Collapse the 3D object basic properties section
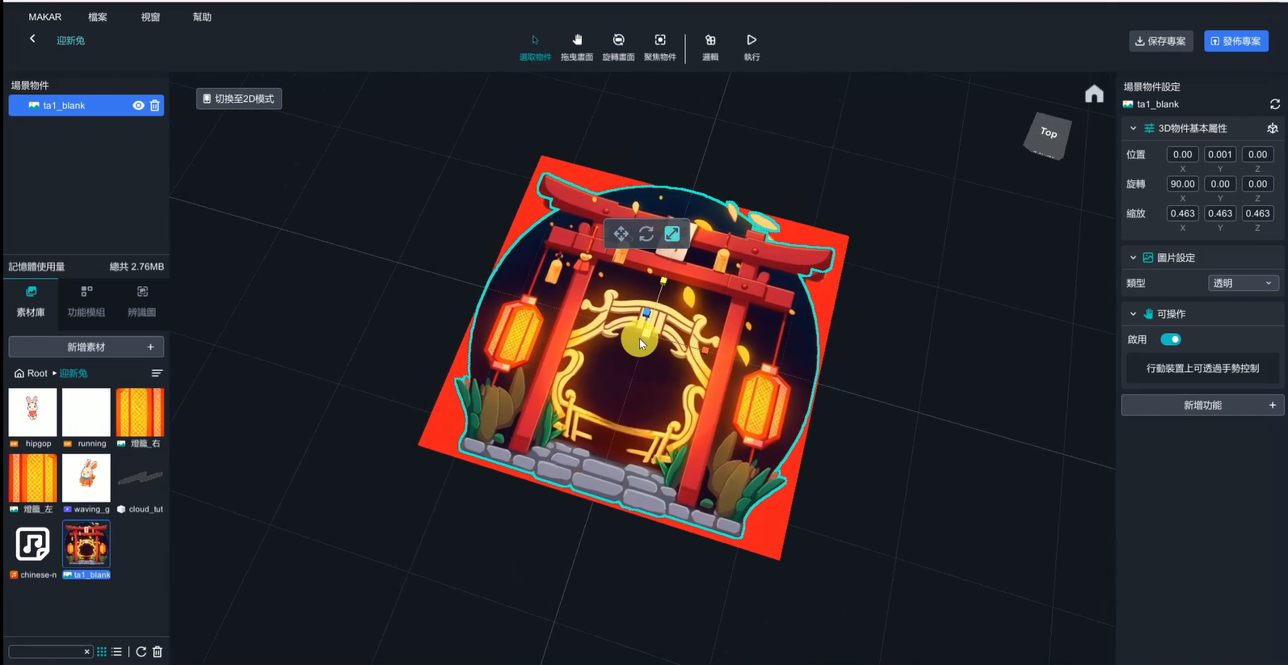 click(x=1133, y=128)
